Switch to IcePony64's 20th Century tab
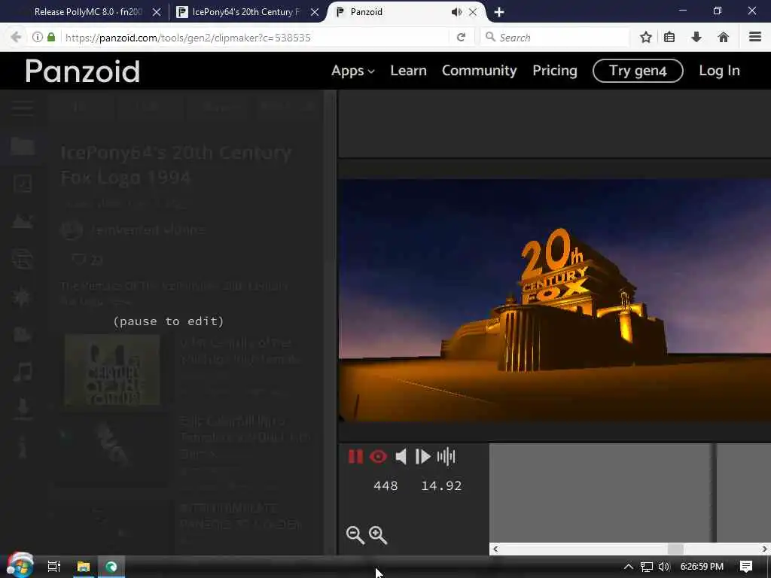 [x=245, y=12]
